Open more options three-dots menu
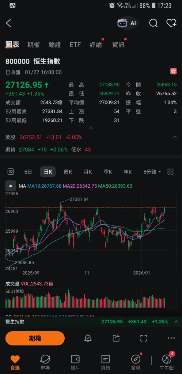This screenshot has width=182, height=374. pyautogui.click(x=171, y=338)
